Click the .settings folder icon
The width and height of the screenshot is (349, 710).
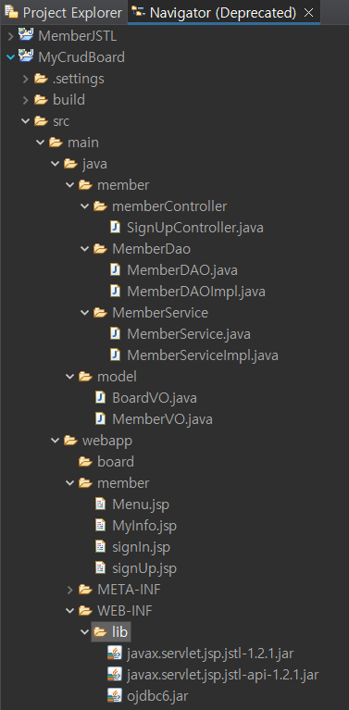click(41, 79)
